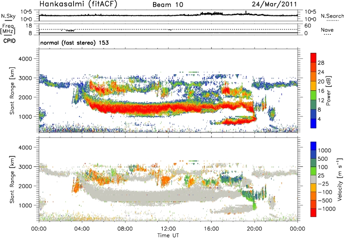This screenshot has height=238, width=344.
Task: Click the '24' label on Power colorbar
Action: point(321,72)
